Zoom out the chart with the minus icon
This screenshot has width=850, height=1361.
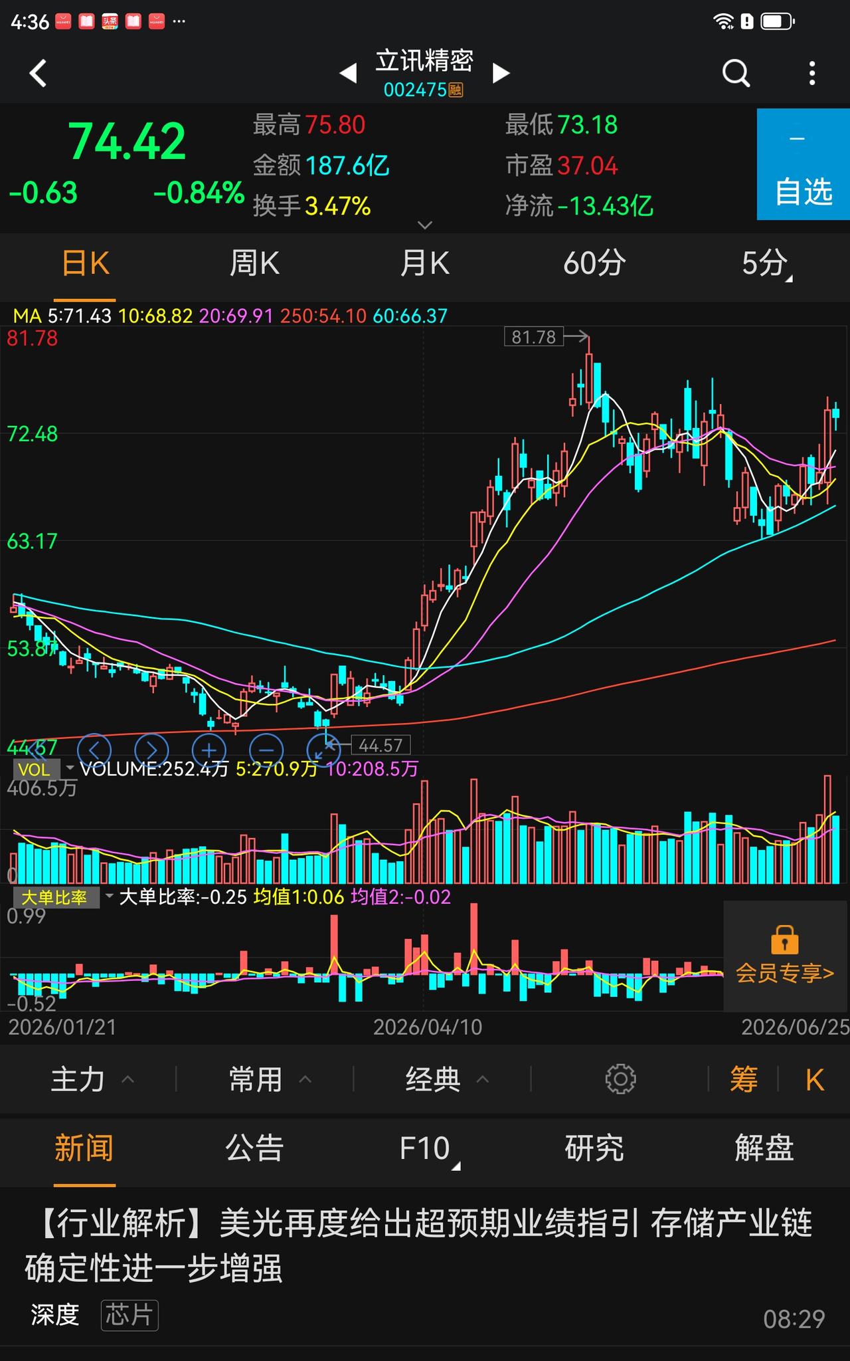(266, 750)
